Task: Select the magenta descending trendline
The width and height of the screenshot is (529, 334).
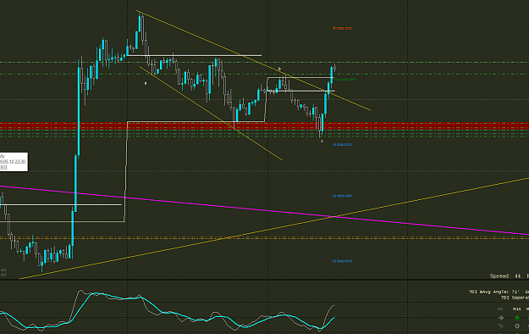Action: (x=264, y=210)
